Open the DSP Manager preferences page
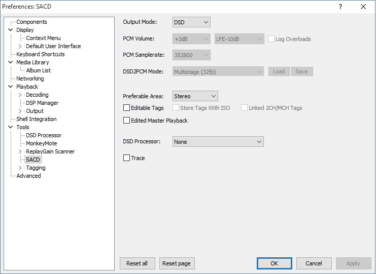Image resolution: width=376 pixels, height=274 pixels. coord(42,103)
